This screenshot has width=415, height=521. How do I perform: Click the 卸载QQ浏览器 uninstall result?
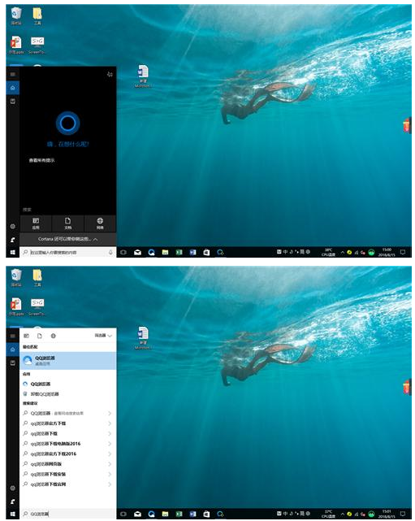point(67,394)
